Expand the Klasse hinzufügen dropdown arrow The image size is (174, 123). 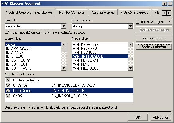[x=169, y=21]
